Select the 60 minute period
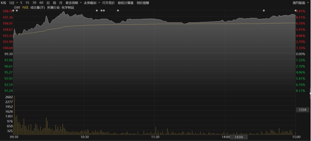This screenshot has width=311, height=141. click(41, 3)
